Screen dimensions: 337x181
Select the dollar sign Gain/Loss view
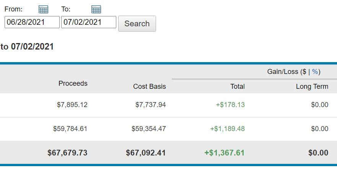point(304,72)
